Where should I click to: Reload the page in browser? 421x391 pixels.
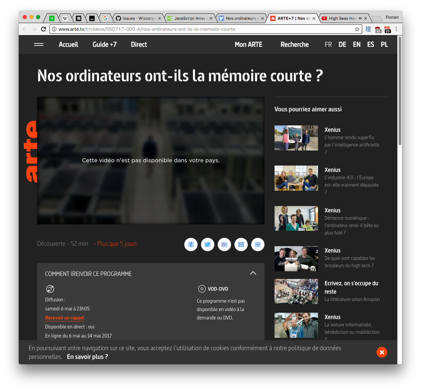(x=43, y=29)
